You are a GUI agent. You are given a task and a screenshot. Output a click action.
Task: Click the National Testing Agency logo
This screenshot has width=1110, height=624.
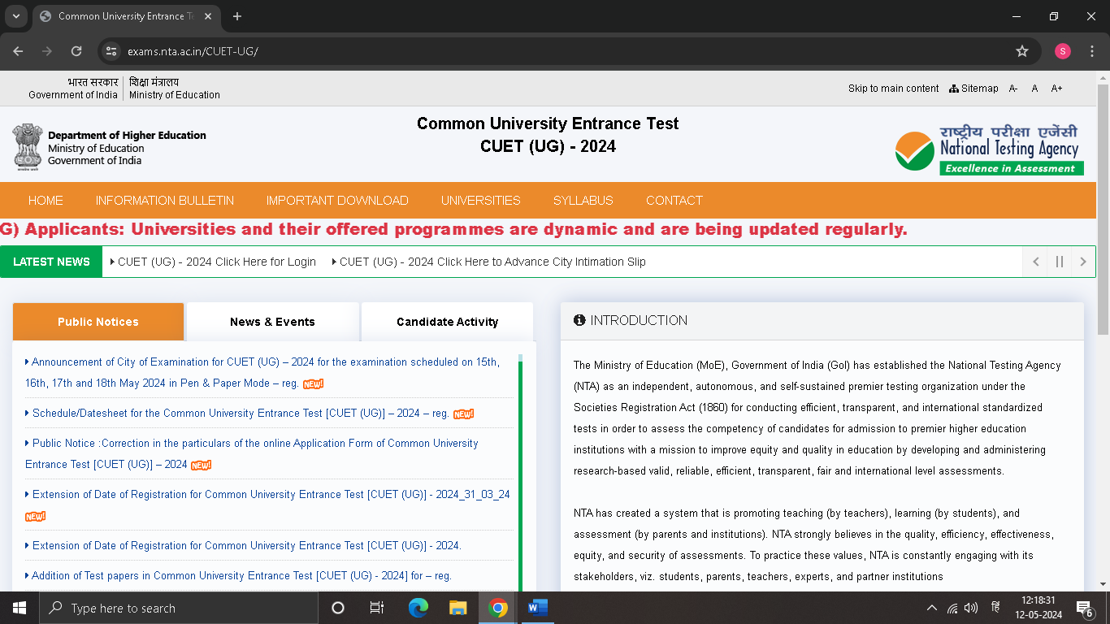pos(989,148)
